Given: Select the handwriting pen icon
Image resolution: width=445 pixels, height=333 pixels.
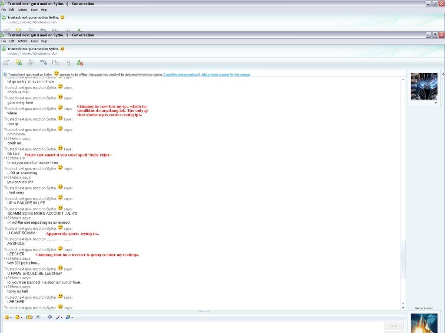Looking at the screenshot, I should pyautogui.click(x=58, y=317).
